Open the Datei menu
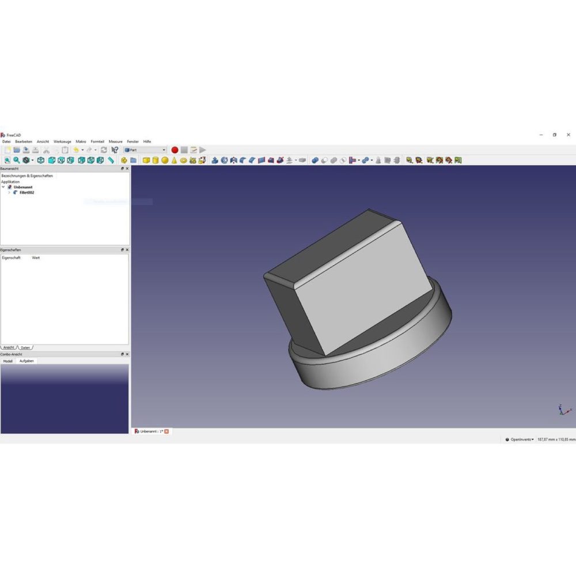Screen dimensions: 576x576 tap(6, 142)
